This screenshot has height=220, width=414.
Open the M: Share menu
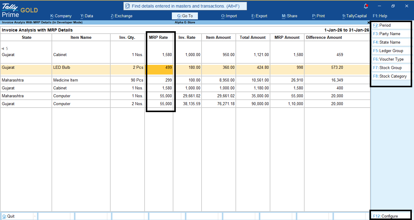click(289, 16)
